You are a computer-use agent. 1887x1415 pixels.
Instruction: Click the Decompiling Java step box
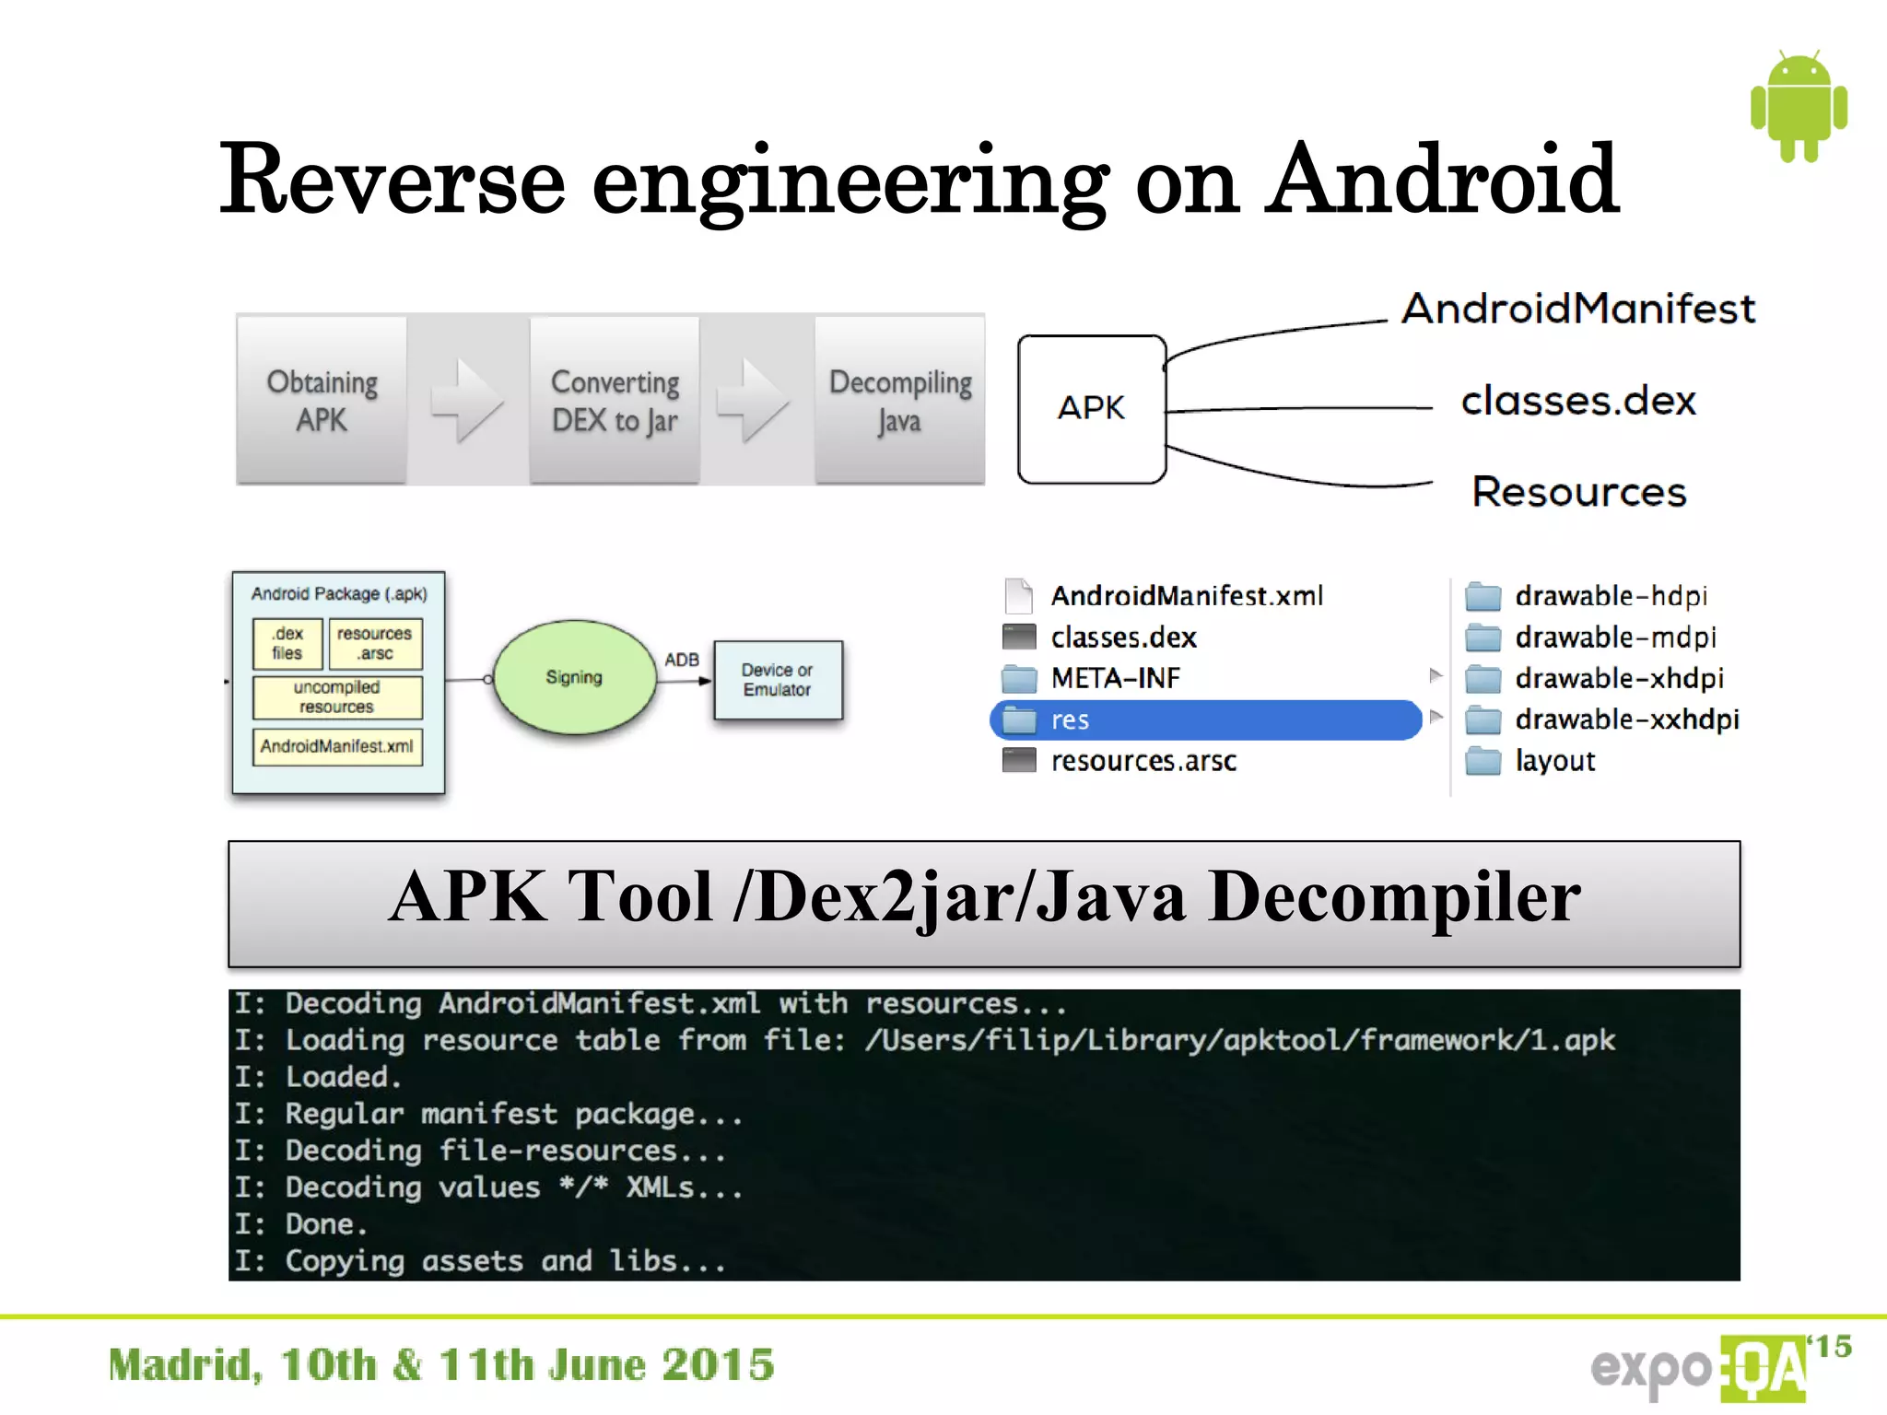899,400
